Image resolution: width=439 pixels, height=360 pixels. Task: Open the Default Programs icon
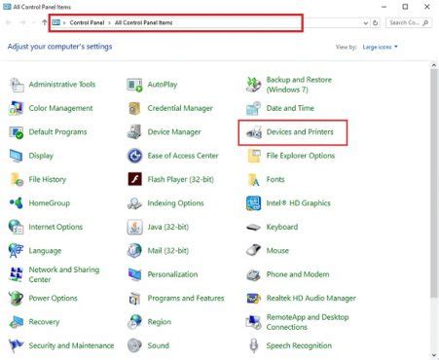[x=17, y=132]
